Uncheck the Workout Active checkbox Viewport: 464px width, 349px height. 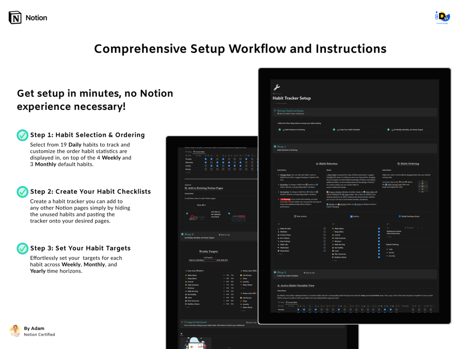pyautogui.click(x=379, y=241)
